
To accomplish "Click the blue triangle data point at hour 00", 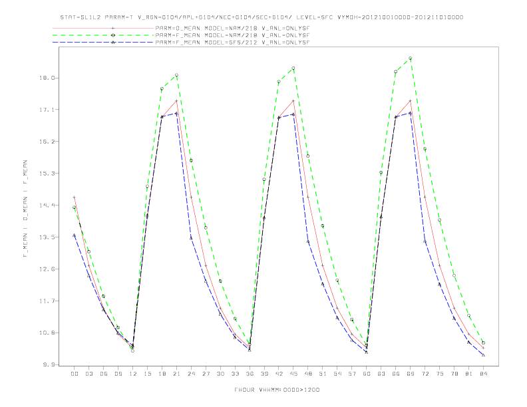I will pos(75,235).
